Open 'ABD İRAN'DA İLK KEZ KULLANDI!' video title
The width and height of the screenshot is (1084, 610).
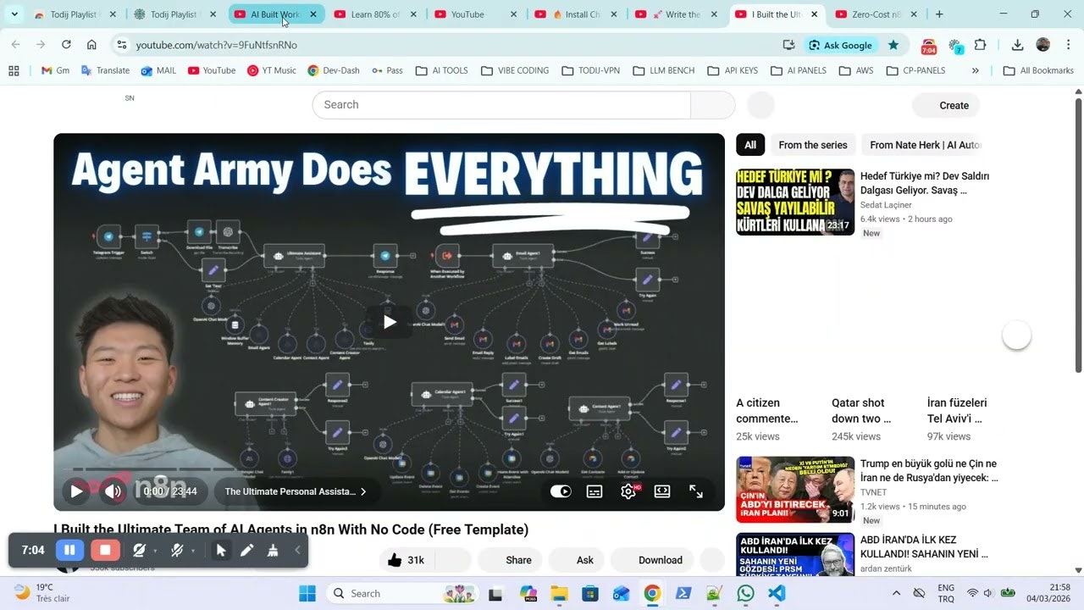(924, 546)
